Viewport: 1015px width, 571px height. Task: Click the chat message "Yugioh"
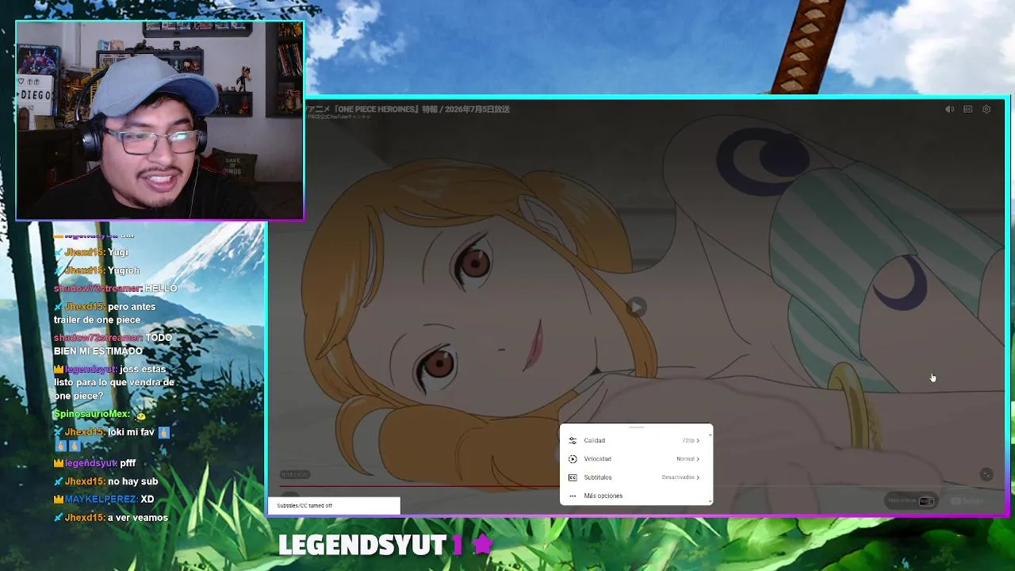pyautogui.click(x=124, y=270)
